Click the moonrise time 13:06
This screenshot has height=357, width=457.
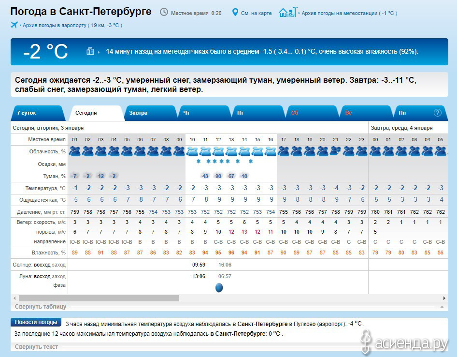[199, 276]
